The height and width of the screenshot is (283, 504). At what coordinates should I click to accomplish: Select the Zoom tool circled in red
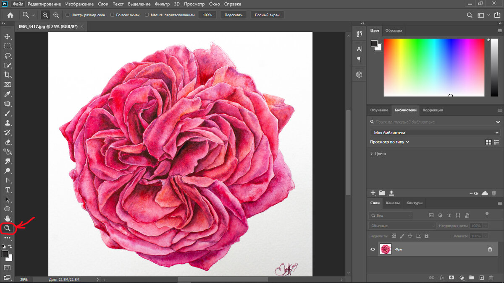point(7,228)
